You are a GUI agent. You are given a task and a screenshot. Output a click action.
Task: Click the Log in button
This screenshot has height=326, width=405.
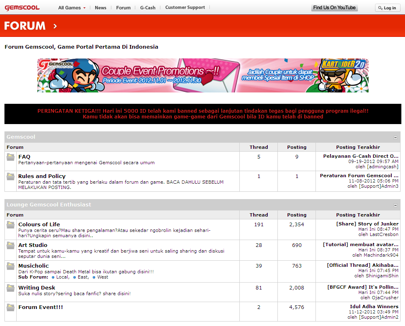pos(388,8)
